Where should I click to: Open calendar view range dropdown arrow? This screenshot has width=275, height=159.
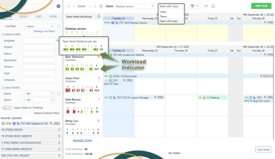click(198, 6)
